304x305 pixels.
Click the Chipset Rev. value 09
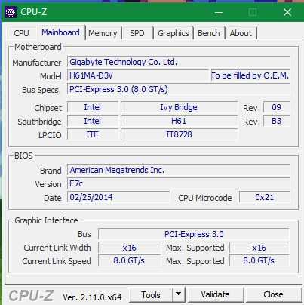(x=276, y=107)
